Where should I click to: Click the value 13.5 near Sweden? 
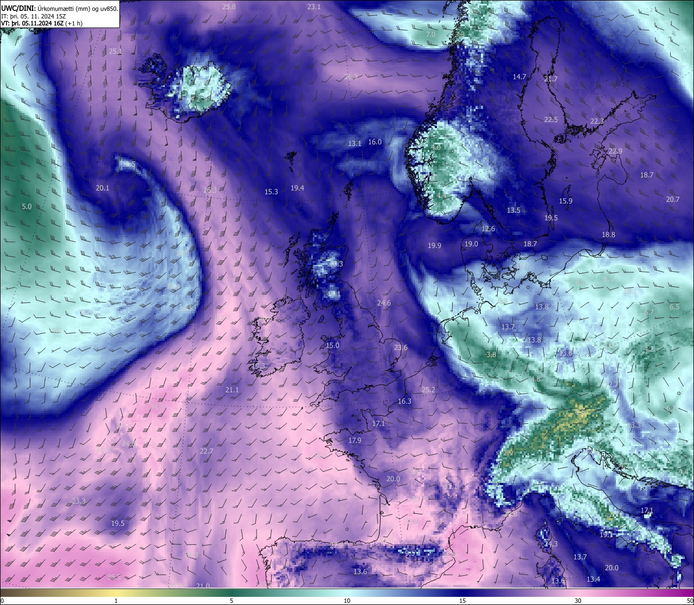[513, 211]
